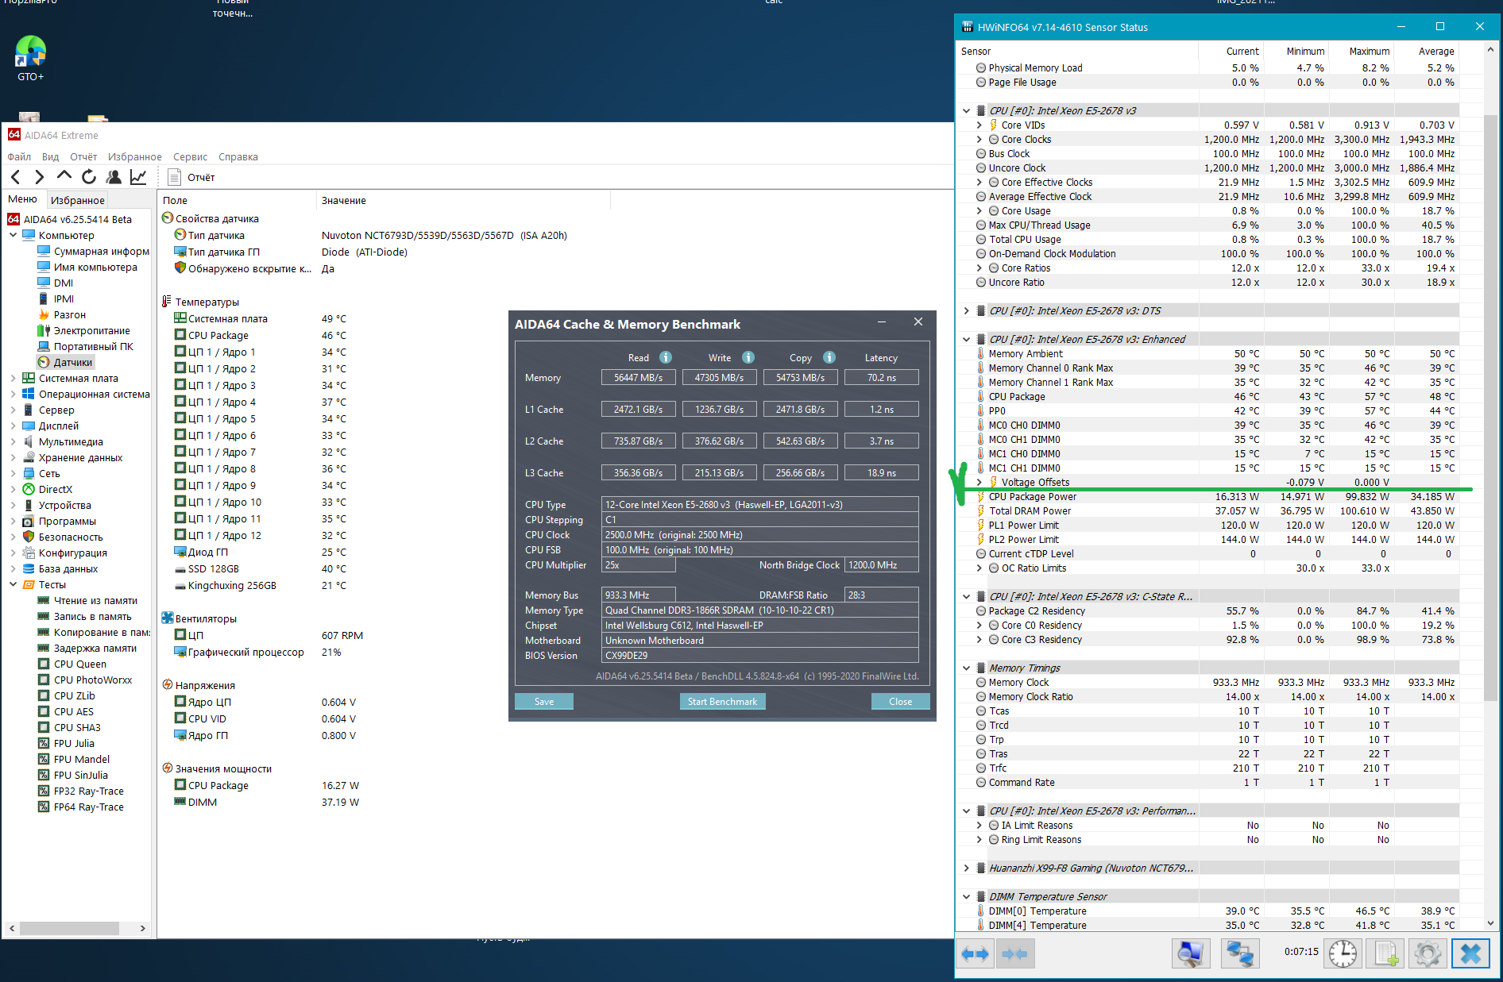Click the horizontal scrollbar under AIDA64 tree
The width and height of the screenshot is (1503, 982).
tap(70, 928)
